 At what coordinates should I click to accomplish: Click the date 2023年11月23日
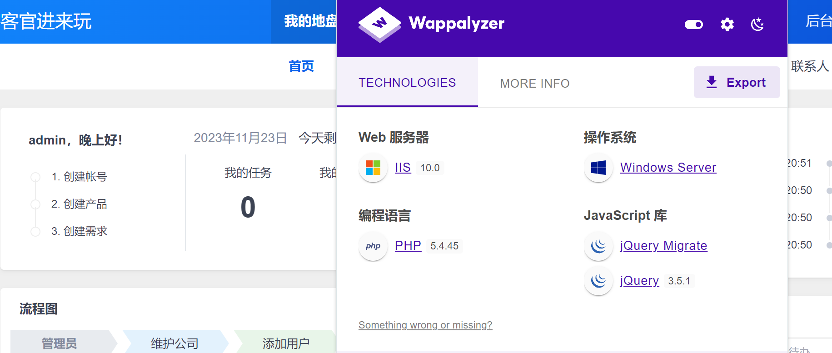(x=240, y=138)
